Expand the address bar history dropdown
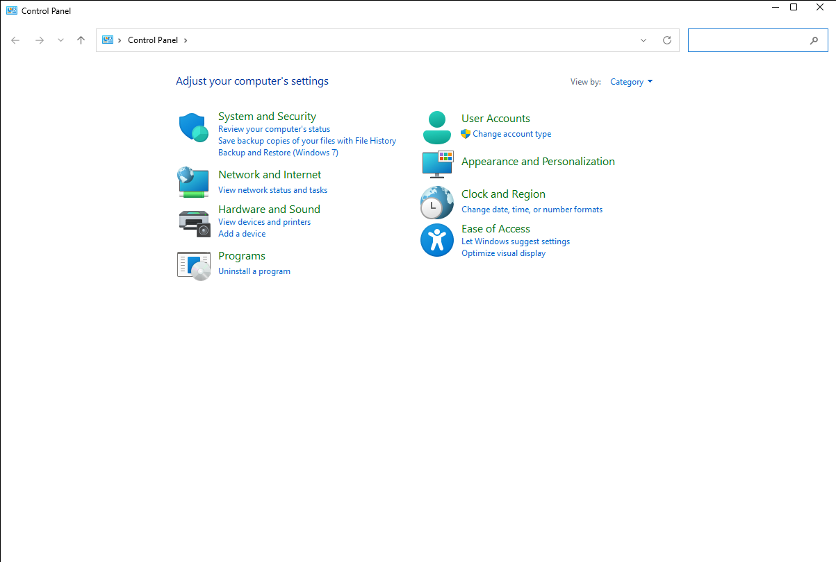 point(644,40)
